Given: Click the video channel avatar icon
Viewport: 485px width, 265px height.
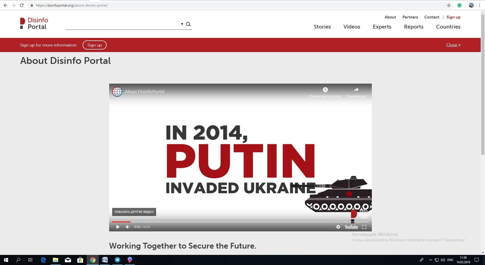Looking at the screenshot, I should [117, 92].
